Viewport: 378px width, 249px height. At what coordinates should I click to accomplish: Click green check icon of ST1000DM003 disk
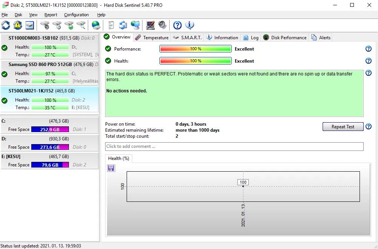pos(5,48)
